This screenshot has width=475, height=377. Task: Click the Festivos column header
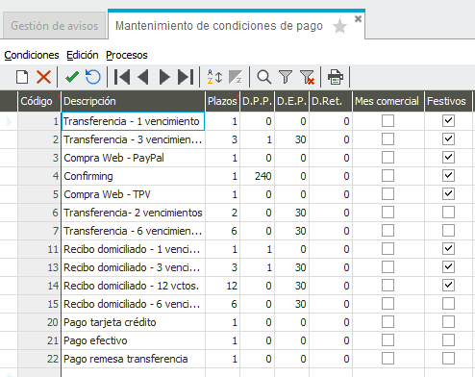click(448, 101)
